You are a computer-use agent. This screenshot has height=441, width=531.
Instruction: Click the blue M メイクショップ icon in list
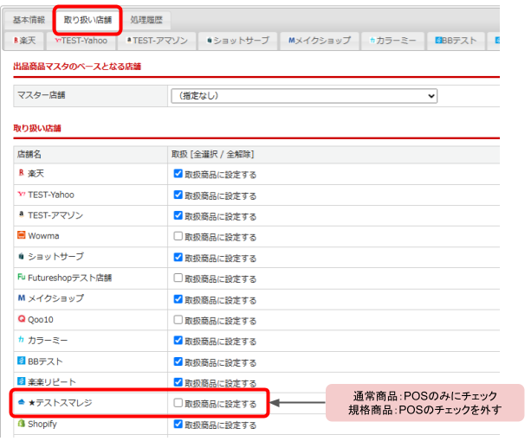pyautogui.click(x=22, y=298)
